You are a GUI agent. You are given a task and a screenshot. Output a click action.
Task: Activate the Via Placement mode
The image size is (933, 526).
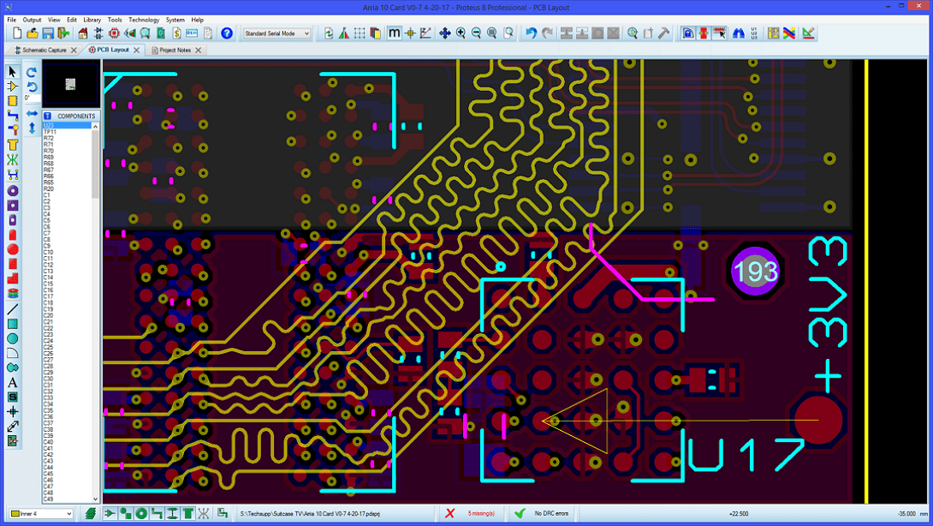11,130
